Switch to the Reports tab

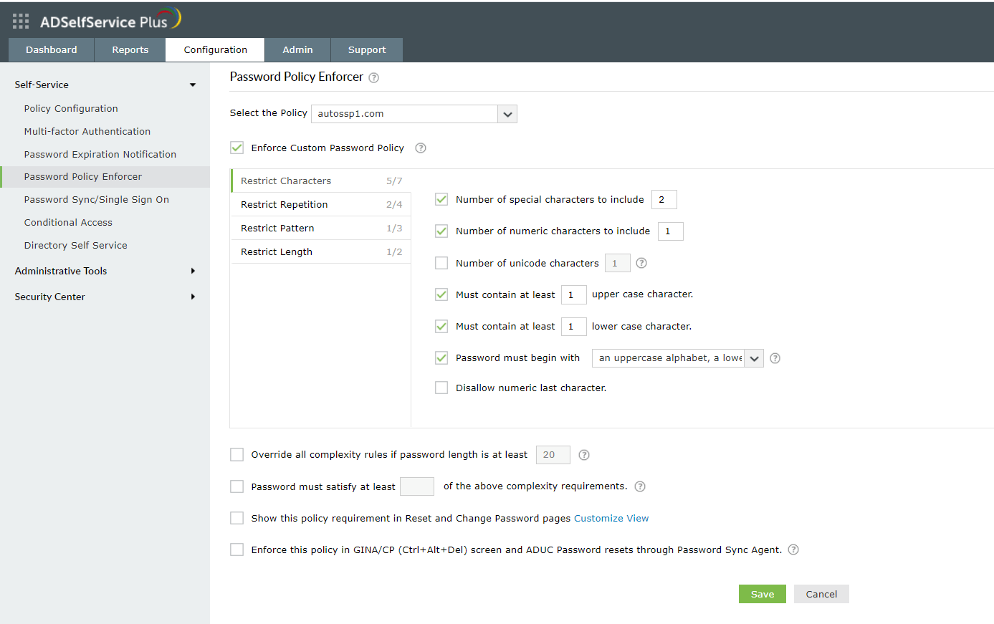click(x=130, y=49)
